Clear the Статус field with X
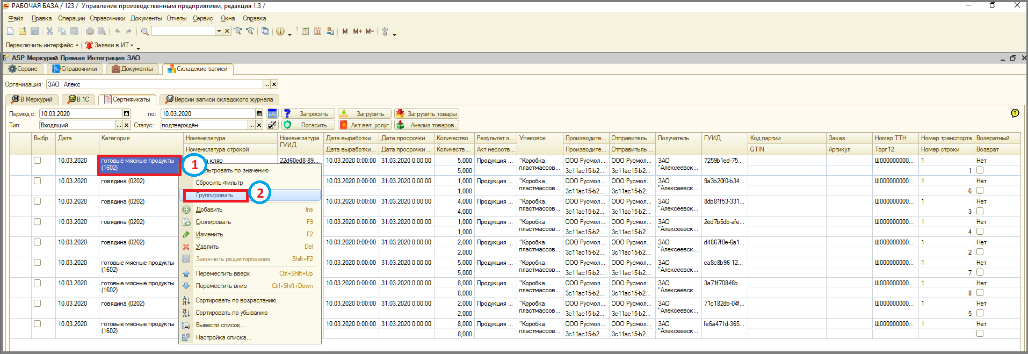This screenshot has width=1028, height=354. click(259, 125)
